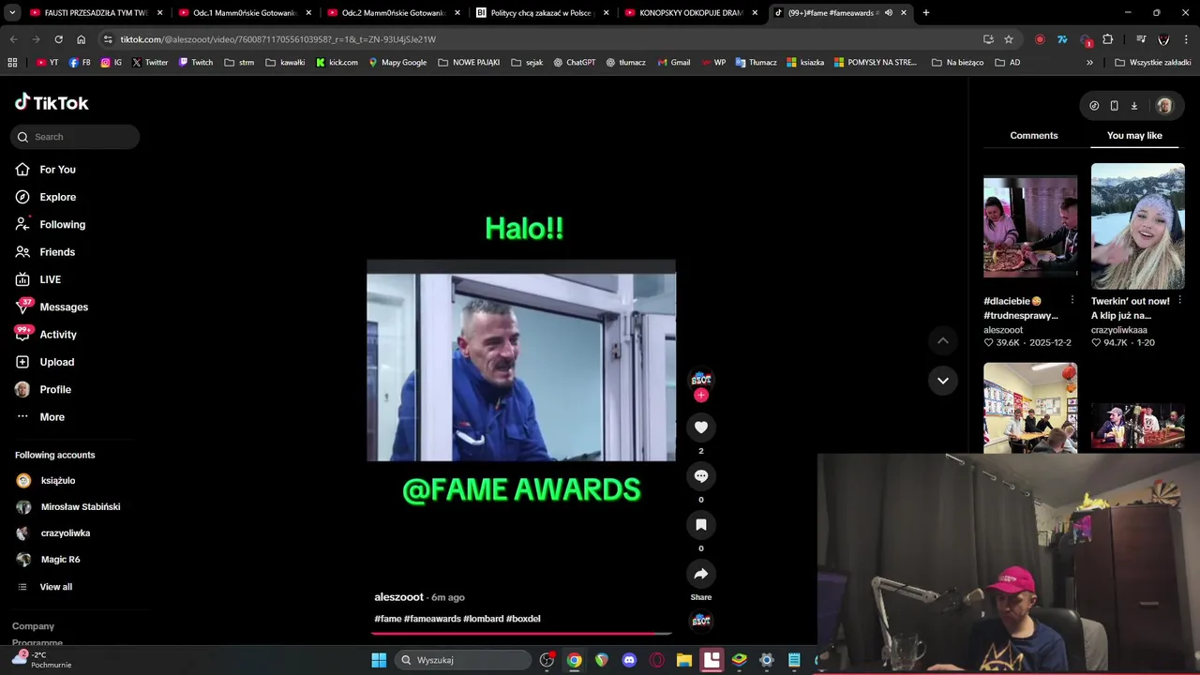Screen dimensions: 1200x675
Task: Switch to KONOPSKYY ODKOPUJE DRAMY tab
Action: pos(691,13)
